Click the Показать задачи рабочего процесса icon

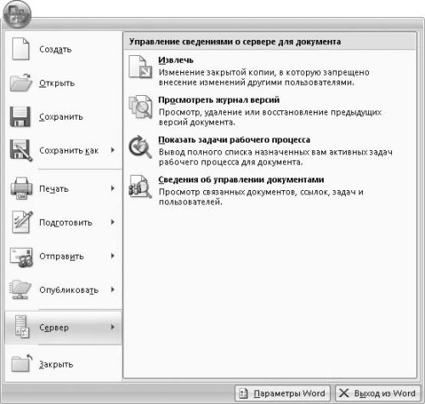click(x=140, y=147)
